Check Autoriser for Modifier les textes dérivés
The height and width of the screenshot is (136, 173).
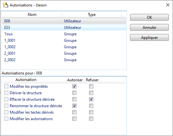tap(74, 112)
